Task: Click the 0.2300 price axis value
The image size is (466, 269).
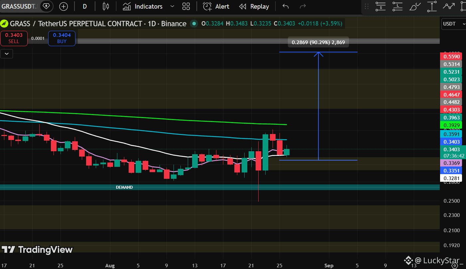Action: click(x=452, y=215)
